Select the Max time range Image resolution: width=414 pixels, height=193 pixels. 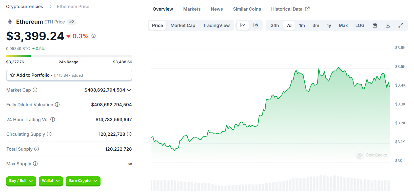point(343,25)
